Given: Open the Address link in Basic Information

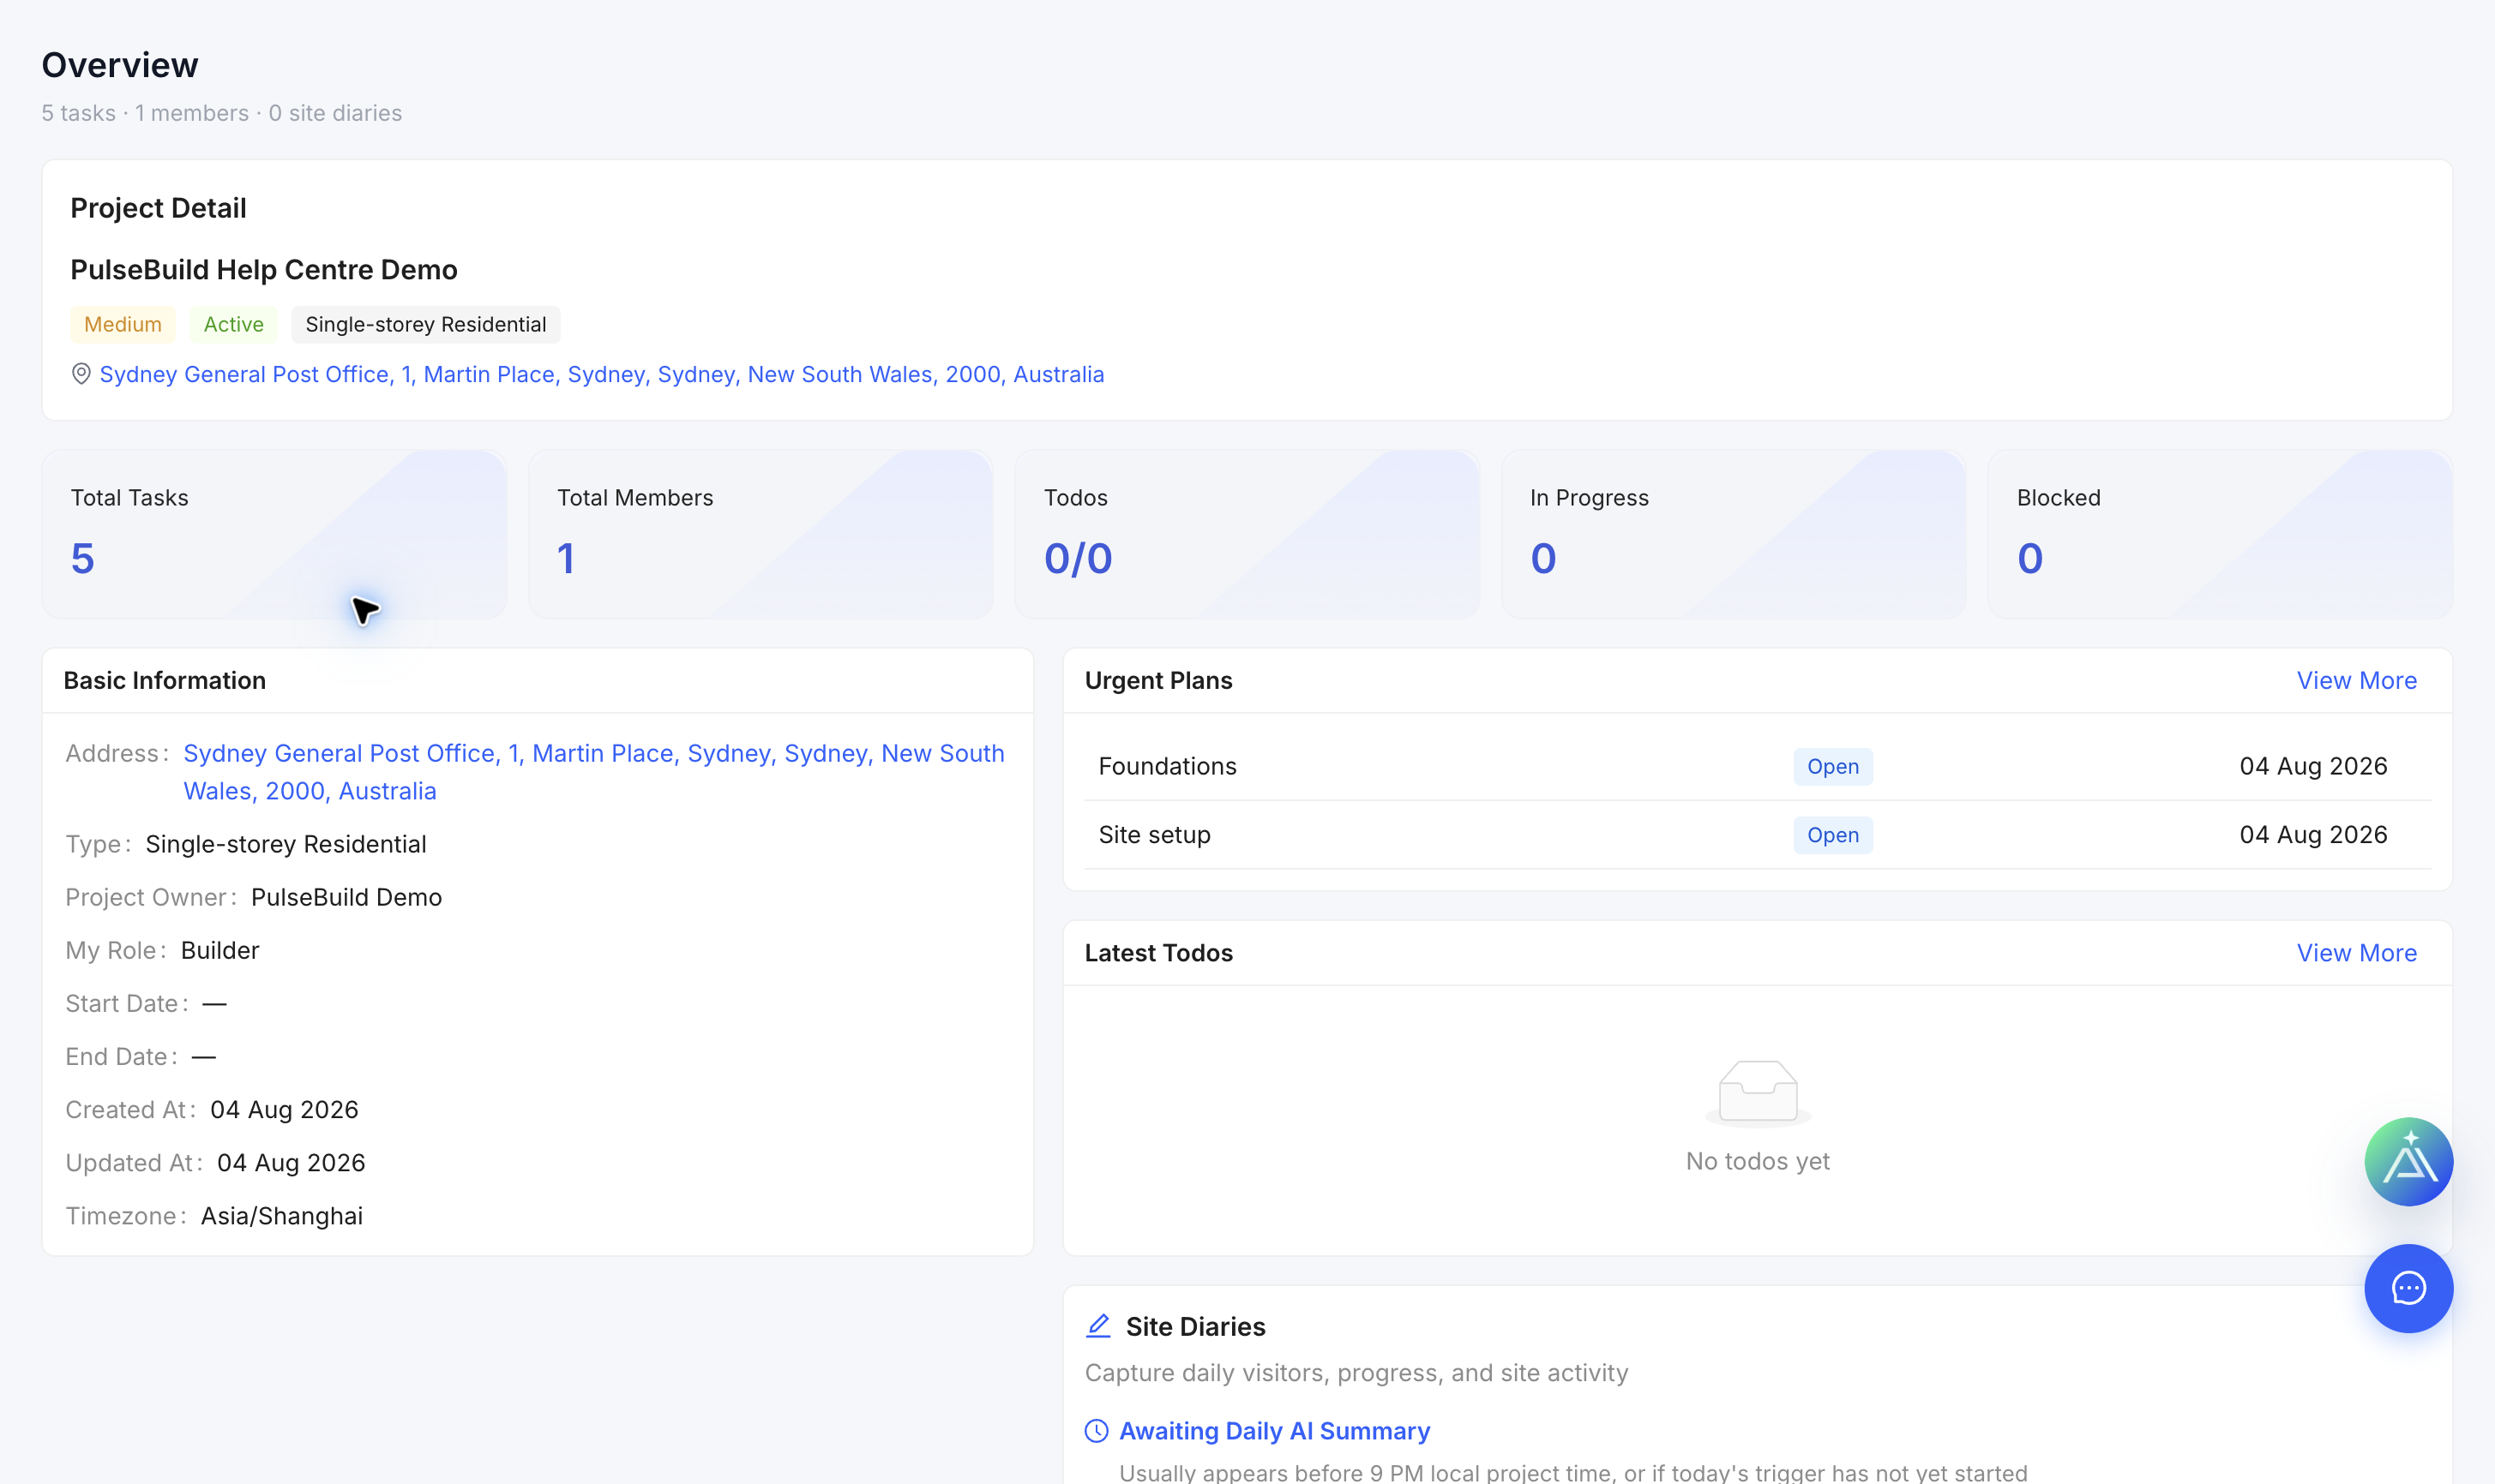Looking at the screenshot, I should [x=593, y=772].
